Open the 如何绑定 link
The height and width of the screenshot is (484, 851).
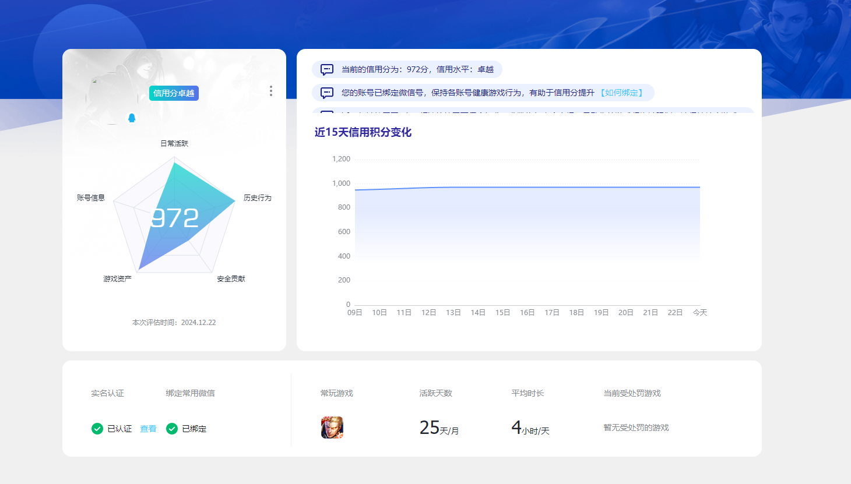point(621,93)
